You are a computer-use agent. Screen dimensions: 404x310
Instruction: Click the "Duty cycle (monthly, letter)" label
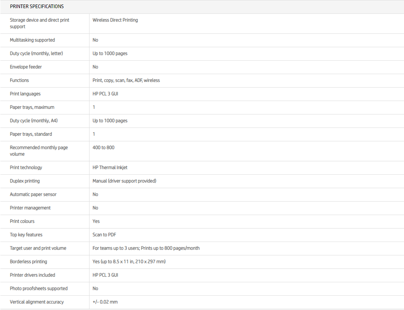36,53
